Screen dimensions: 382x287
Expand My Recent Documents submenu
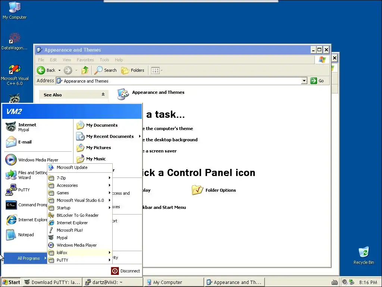point(109,136)
